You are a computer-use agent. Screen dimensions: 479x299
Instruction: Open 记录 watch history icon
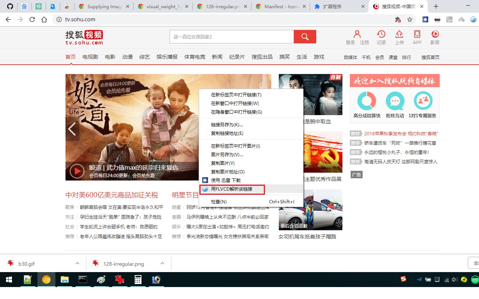pyautogui.click(x=381, y=34)
